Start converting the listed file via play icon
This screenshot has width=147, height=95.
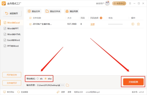pyautogui.click(x=133, y=24)
